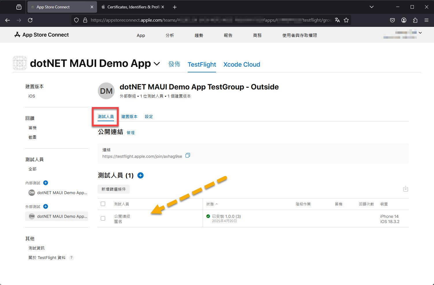Click the App Store Connect logo

tap(42, 35)
